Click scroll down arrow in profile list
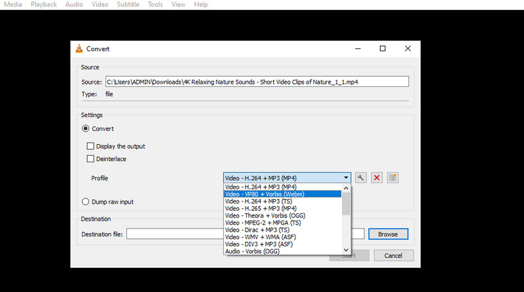The image size is (524, 292). 346,249
